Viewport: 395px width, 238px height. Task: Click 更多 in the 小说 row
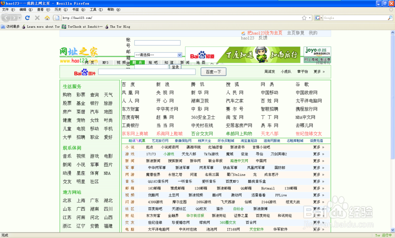(x=319, y=147)
